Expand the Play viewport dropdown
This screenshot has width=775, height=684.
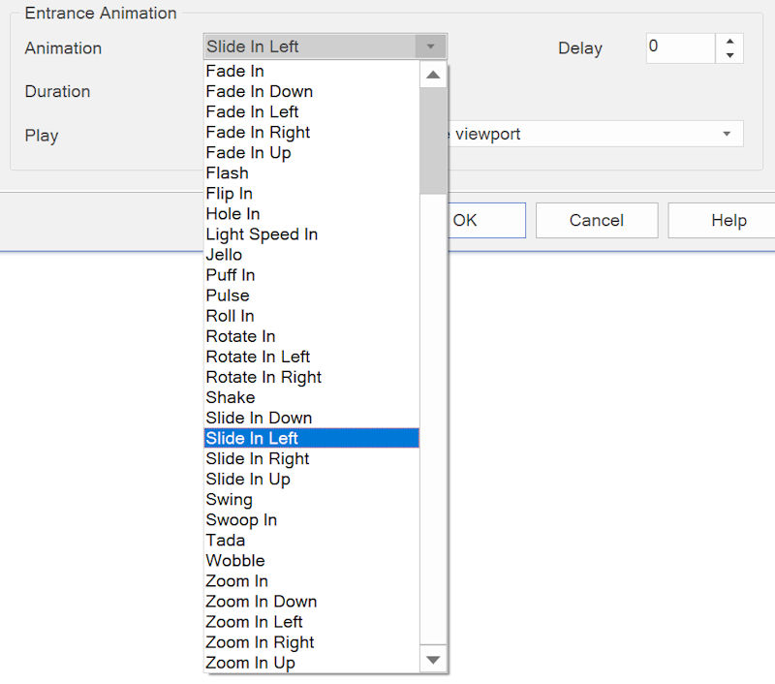point(727,134)
